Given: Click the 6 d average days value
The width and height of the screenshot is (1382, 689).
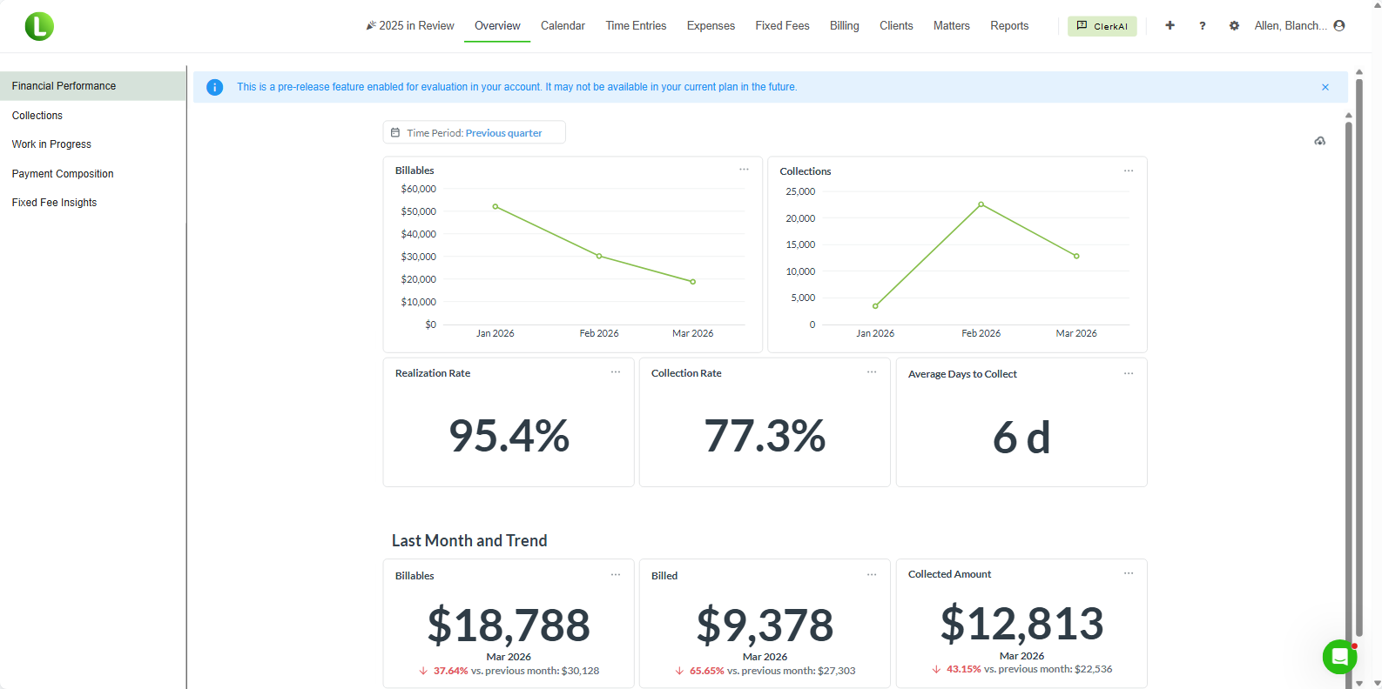Looking at the screenshot, I should tap(1021, 437).
